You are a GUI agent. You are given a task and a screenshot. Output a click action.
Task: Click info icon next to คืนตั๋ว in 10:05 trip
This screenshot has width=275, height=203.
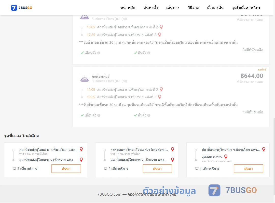[149, 53]
